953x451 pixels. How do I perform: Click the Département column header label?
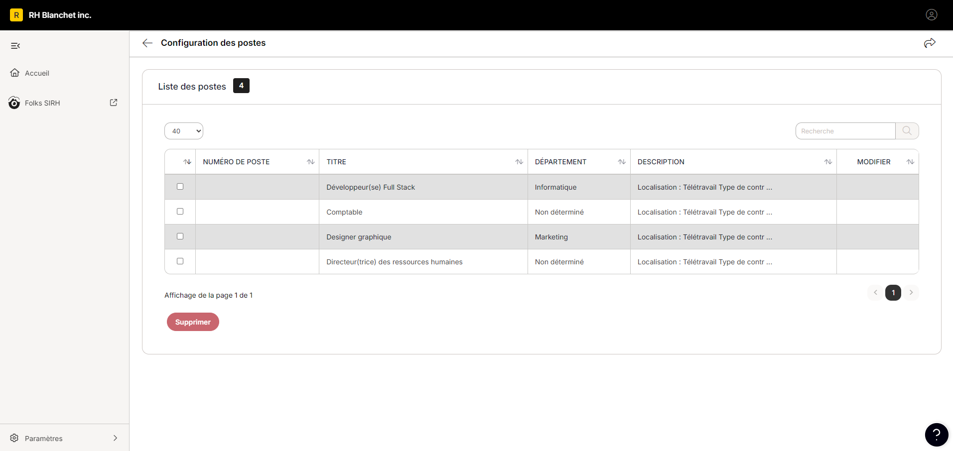coord(560,162)
